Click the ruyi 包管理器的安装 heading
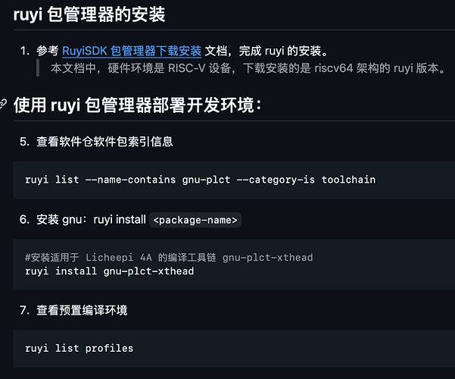The height and width of the screenshot is (379, 455). [x=89, y=14]
